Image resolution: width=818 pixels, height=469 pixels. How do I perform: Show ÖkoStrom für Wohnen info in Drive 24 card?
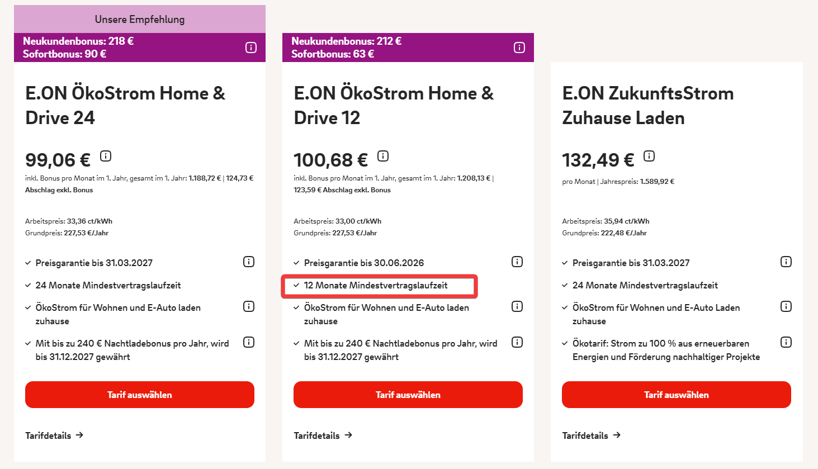pos(249,306)
